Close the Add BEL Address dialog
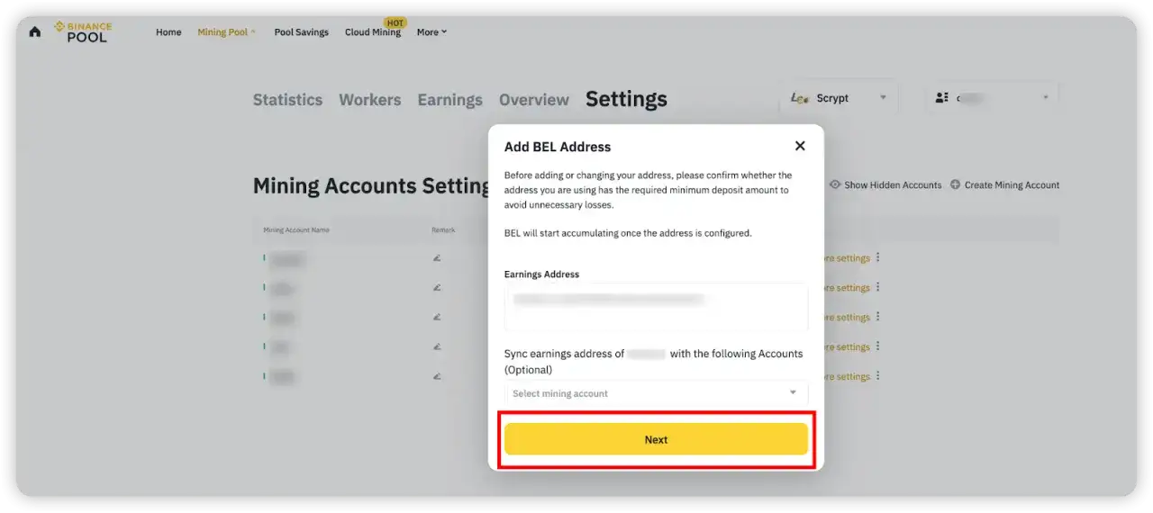This screenshot has height=513, width=1153. [x=800, y=146]
